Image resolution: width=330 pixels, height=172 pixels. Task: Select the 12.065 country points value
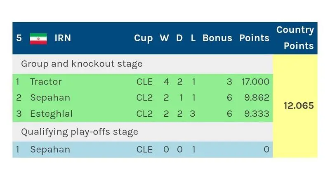coord(299,106)
